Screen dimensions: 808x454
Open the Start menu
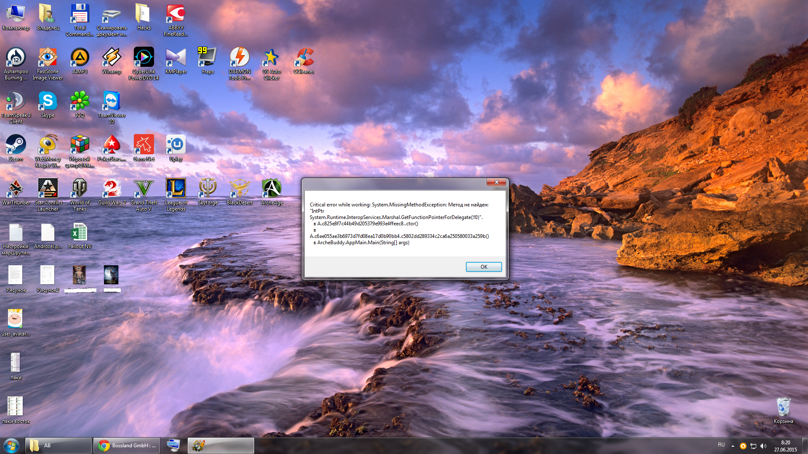pos(11,445)
